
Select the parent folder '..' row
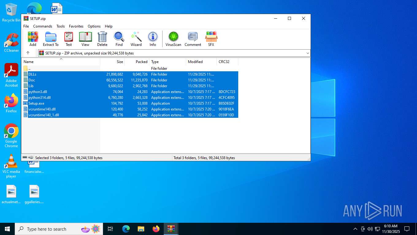pyautogui.click(x=130, y=69)
